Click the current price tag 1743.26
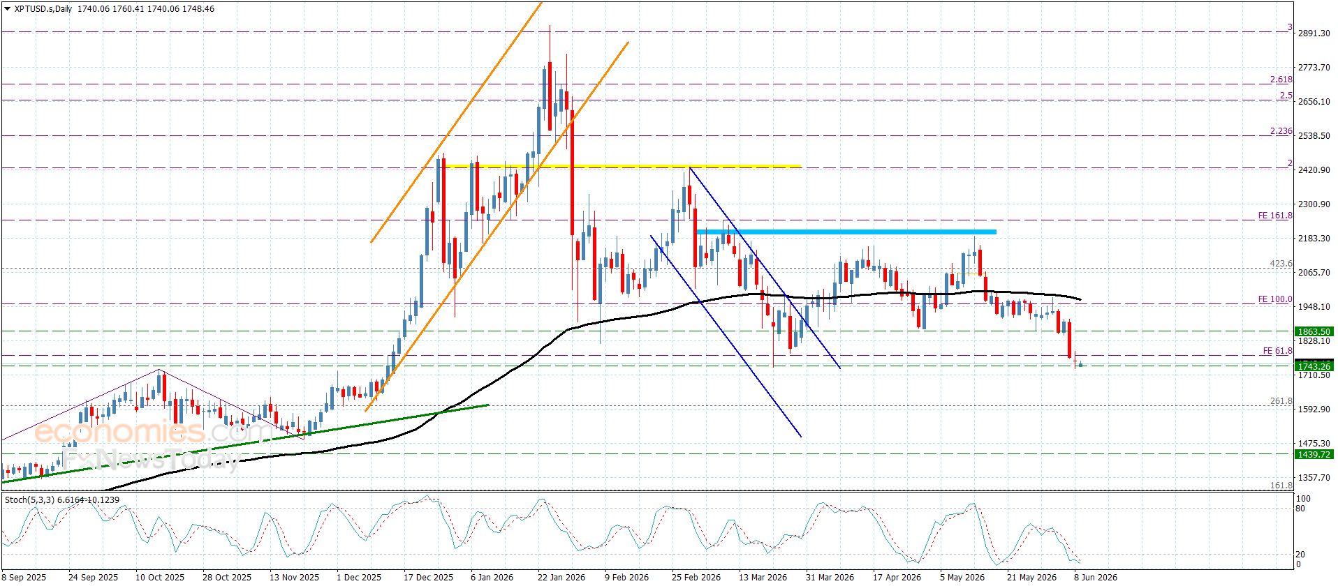 1314,366
